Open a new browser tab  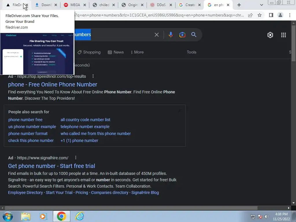click(239, 5)
